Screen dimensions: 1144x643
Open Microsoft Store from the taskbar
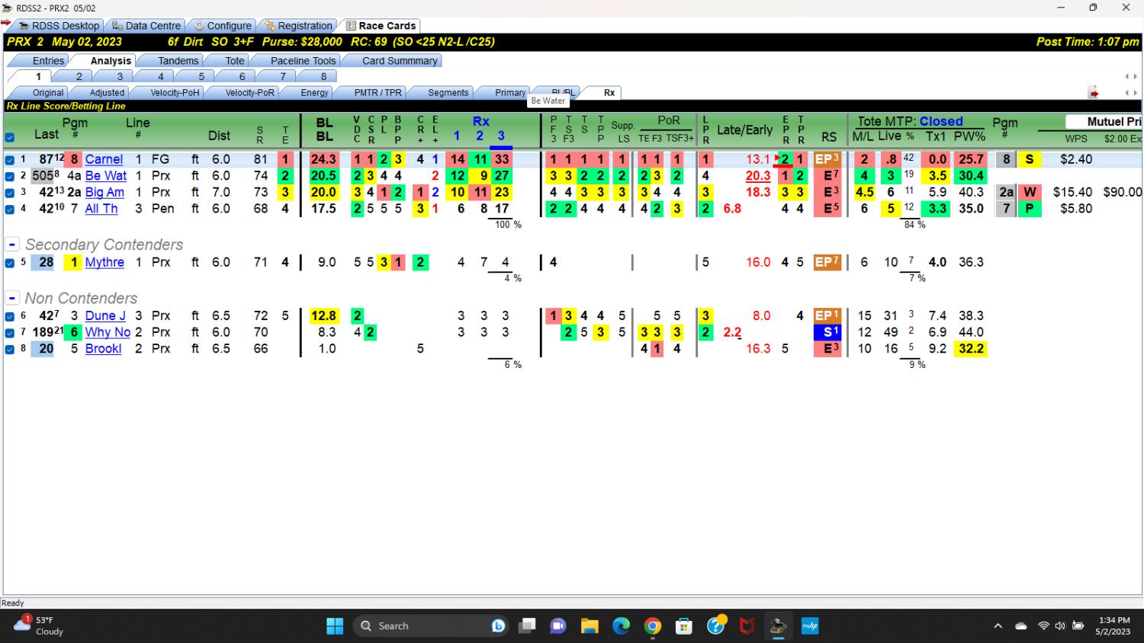pyautogui.click(x=684, y=625)
